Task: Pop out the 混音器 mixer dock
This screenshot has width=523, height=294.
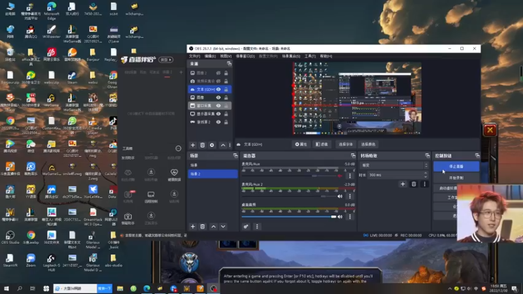Action: [x=353, y=155]
